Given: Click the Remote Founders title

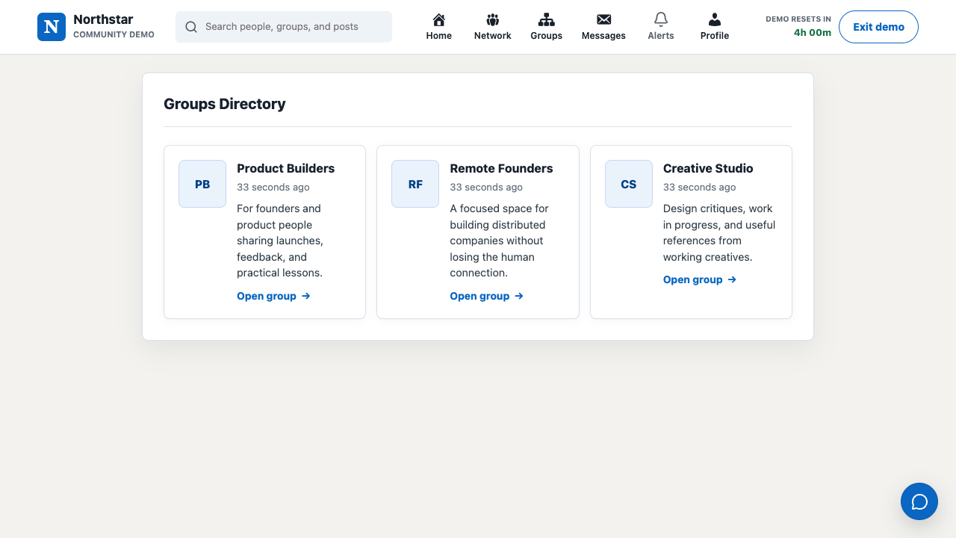Looking at the screenshot, I should coord(501,168).
